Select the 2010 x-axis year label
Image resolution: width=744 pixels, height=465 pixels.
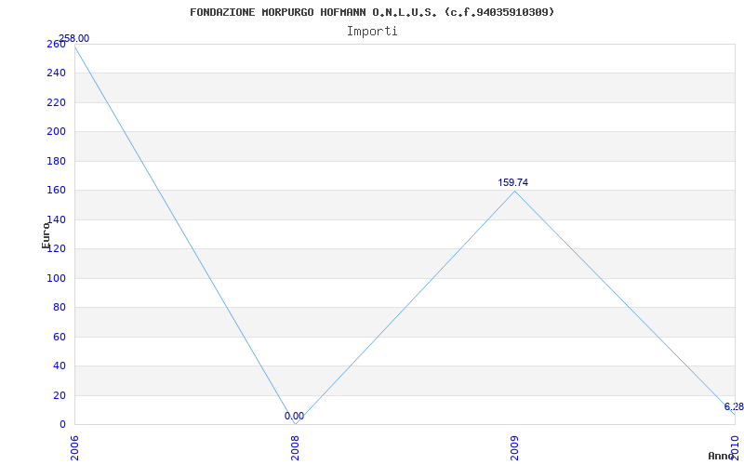(735, 448)
